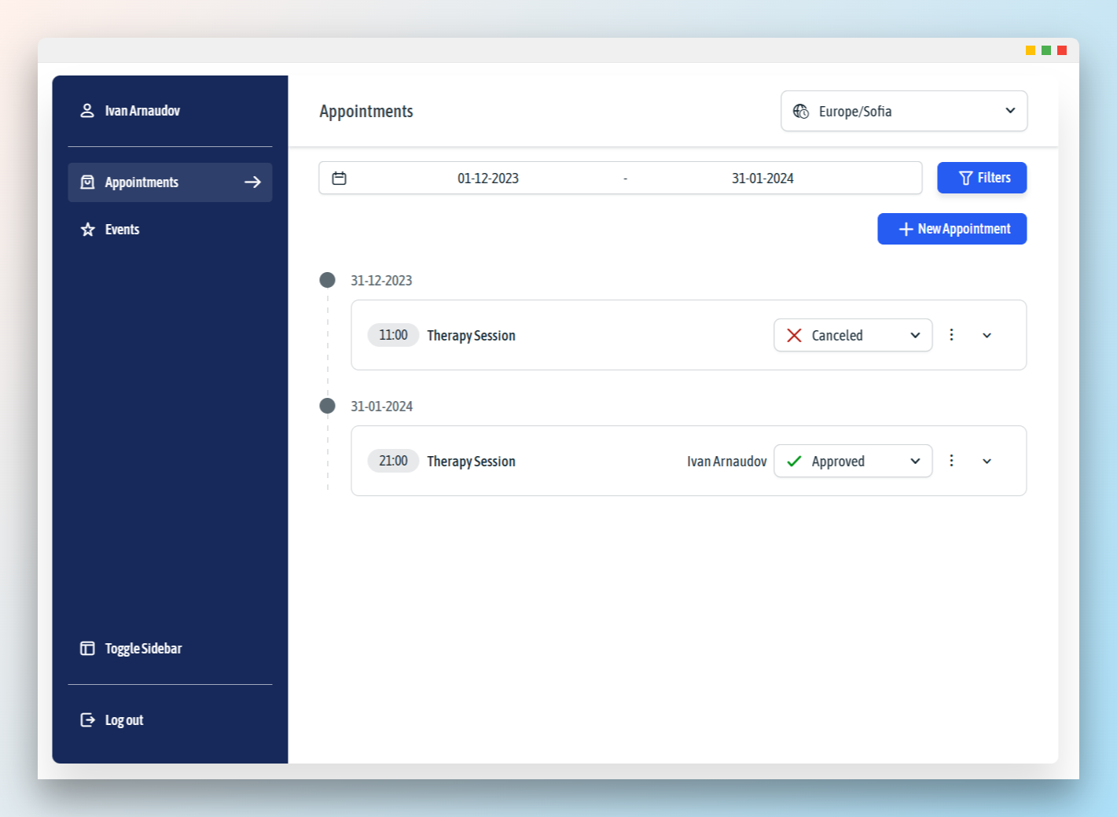1117x817 pixels.
Task: Click the end date 31-01-2024
Action: pyautogui.click(x=762, y=178)
